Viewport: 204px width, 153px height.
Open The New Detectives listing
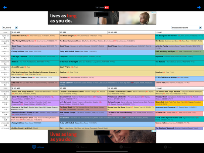(35, 74)
